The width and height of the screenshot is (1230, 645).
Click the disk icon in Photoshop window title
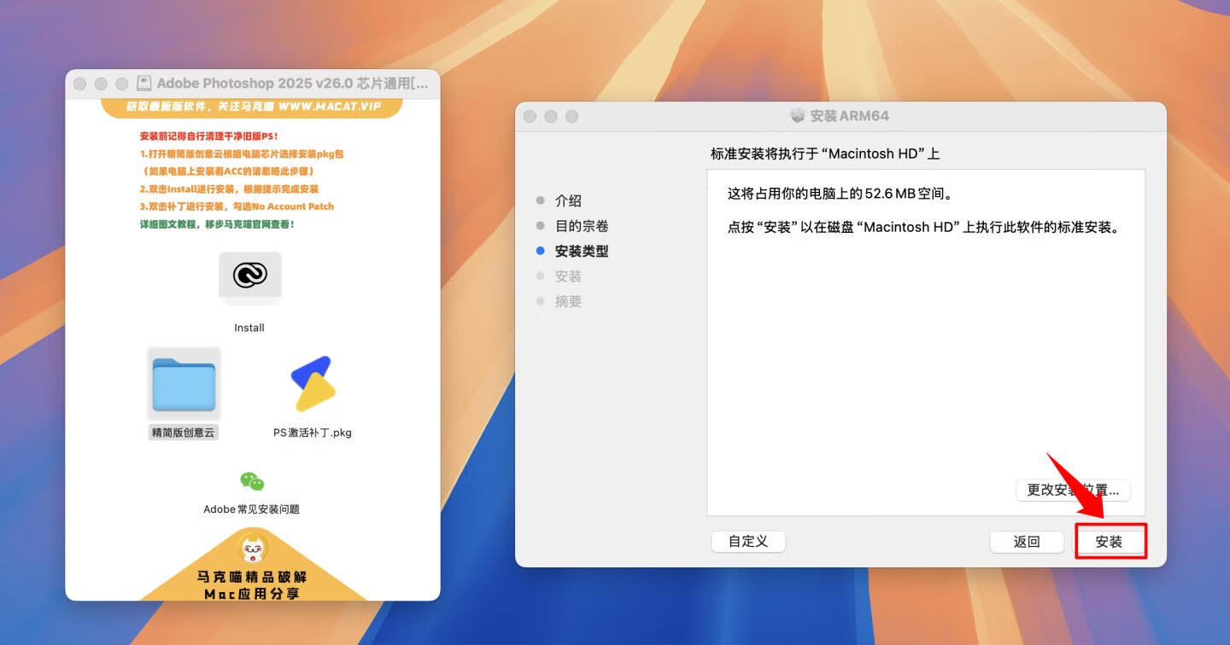144,84
